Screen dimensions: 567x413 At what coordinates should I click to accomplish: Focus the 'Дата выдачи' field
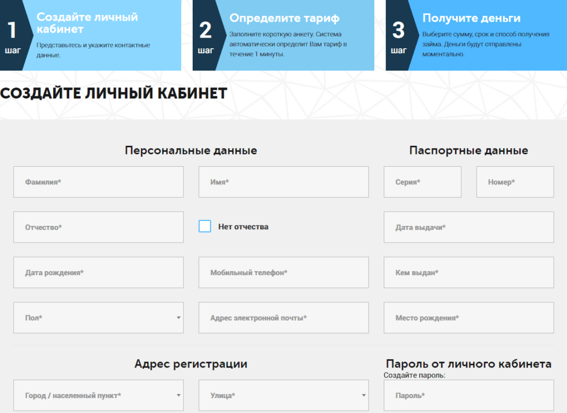tap(468, 227)
